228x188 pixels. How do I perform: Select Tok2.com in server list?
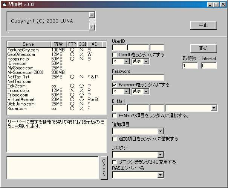[x=57, y=86]
